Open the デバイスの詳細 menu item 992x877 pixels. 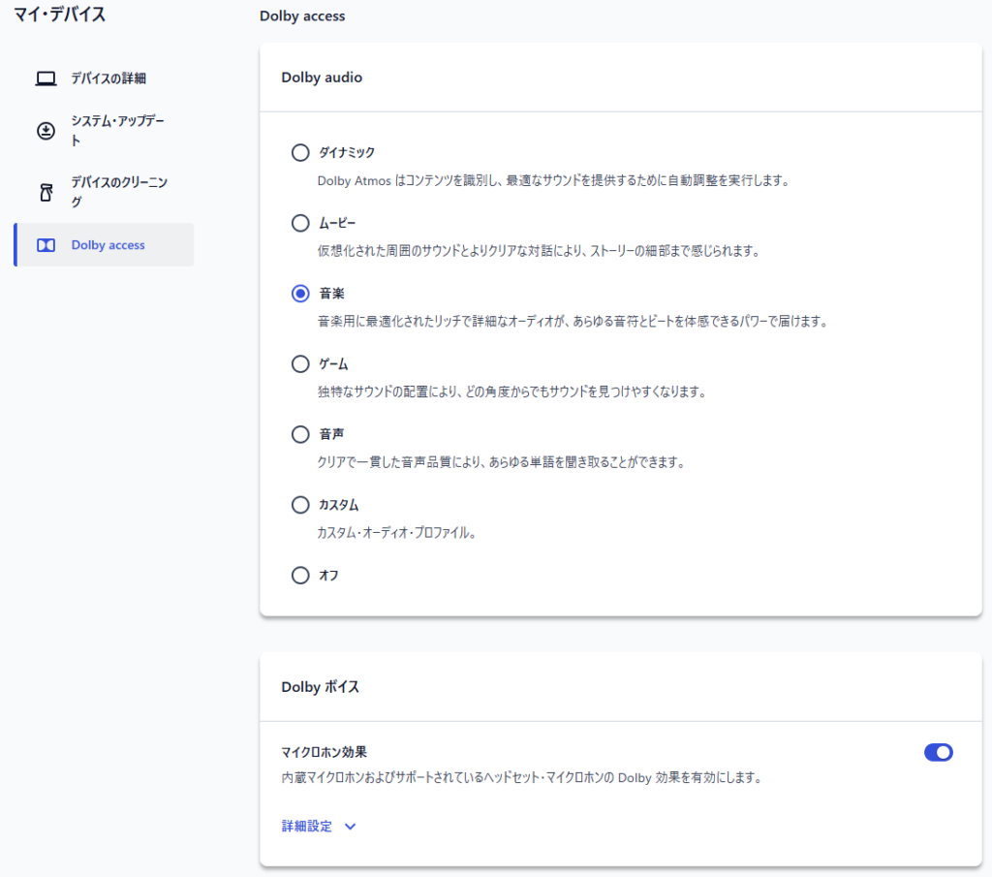tap(108, 78)
